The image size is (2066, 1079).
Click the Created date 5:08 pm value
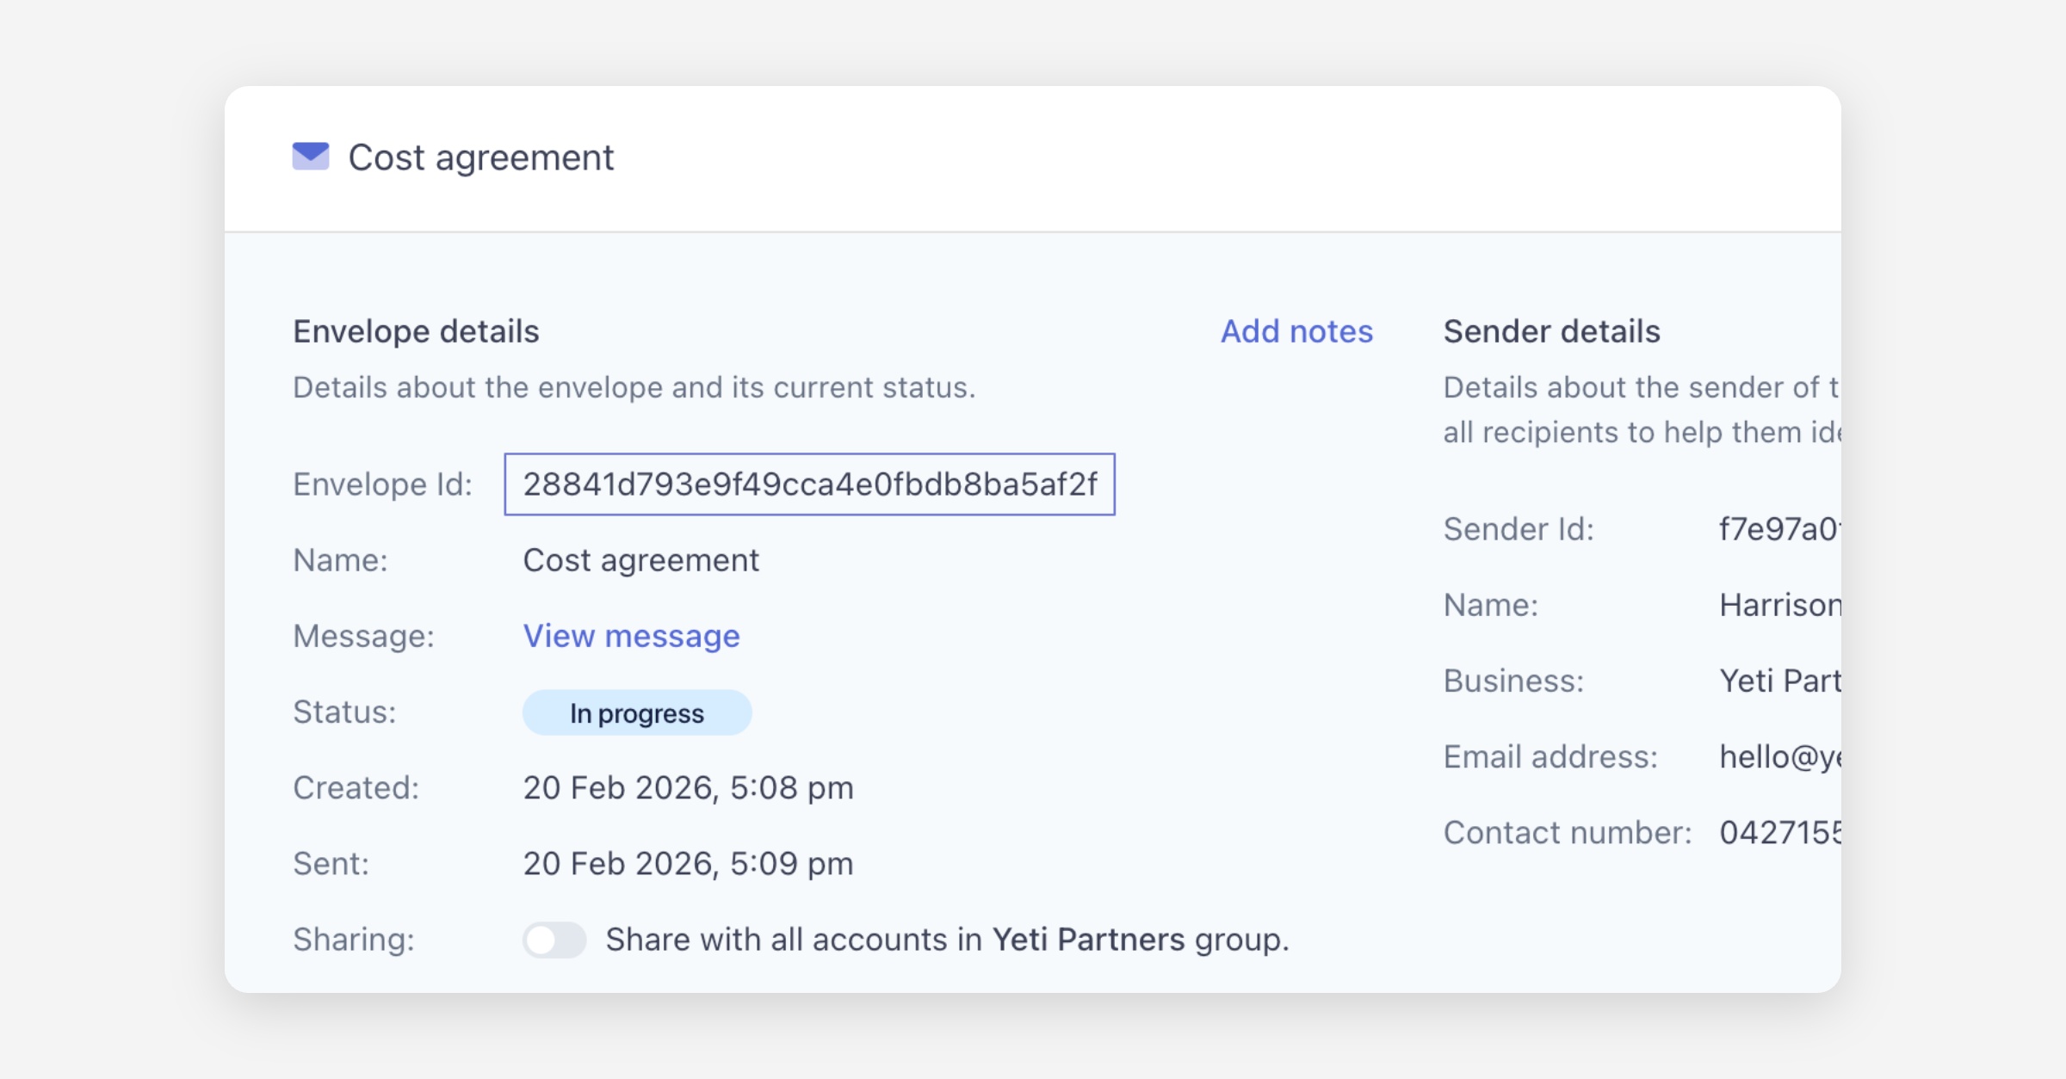688,787
